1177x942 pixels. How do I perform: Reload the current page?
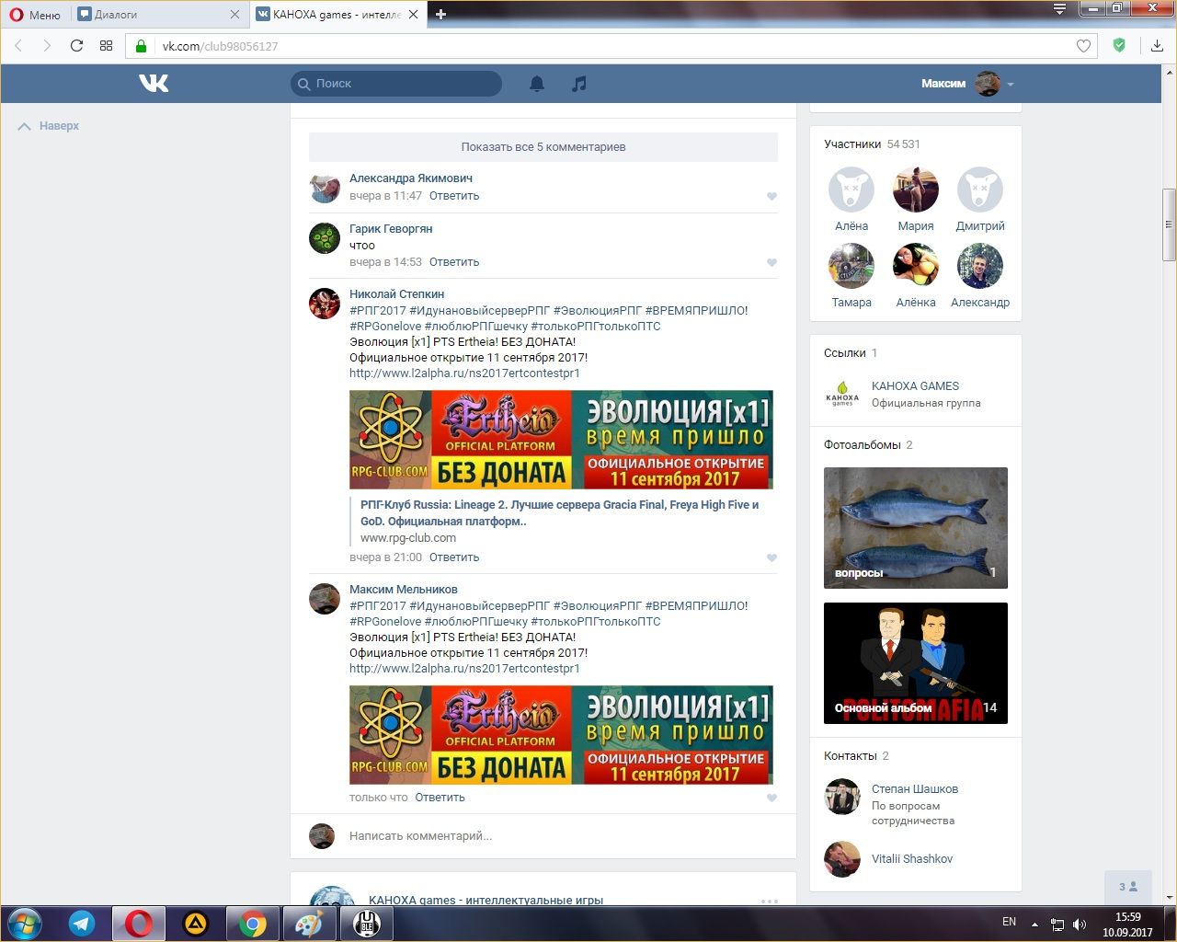tap(76, 46)
